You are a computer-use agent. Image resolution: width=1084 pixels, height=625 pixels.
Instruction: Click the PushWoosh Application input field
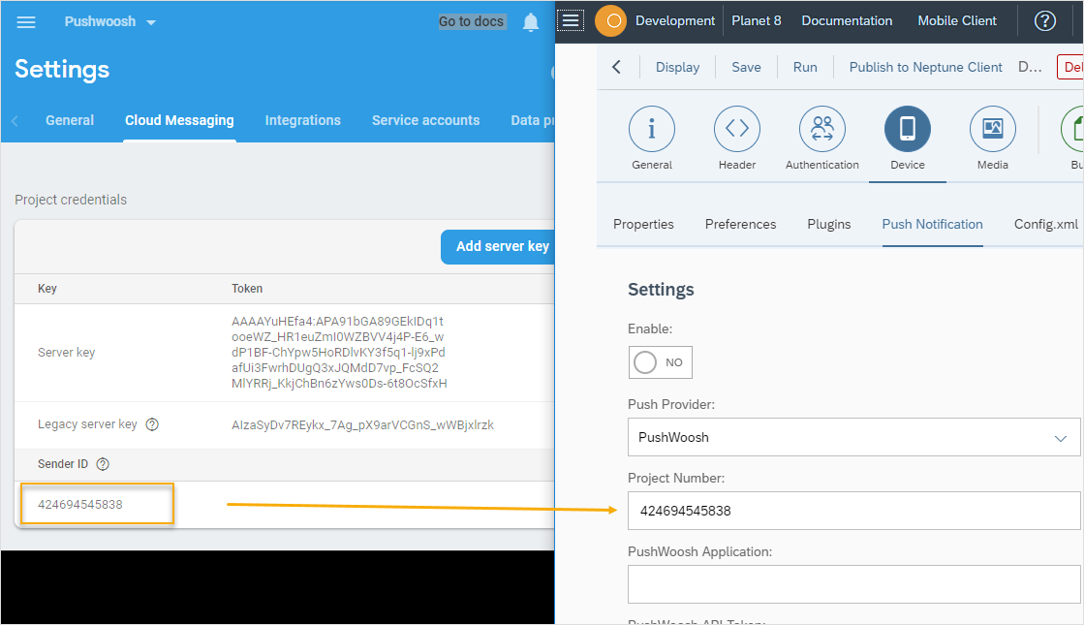click(852, 584)
